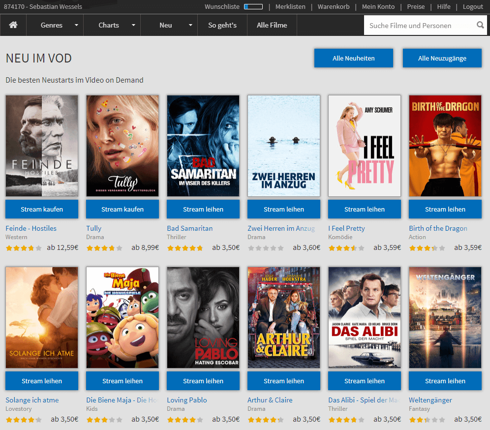Click the star rating for Tully
The height and width of the screenshot is (430, 490).
tap(104, 248)
